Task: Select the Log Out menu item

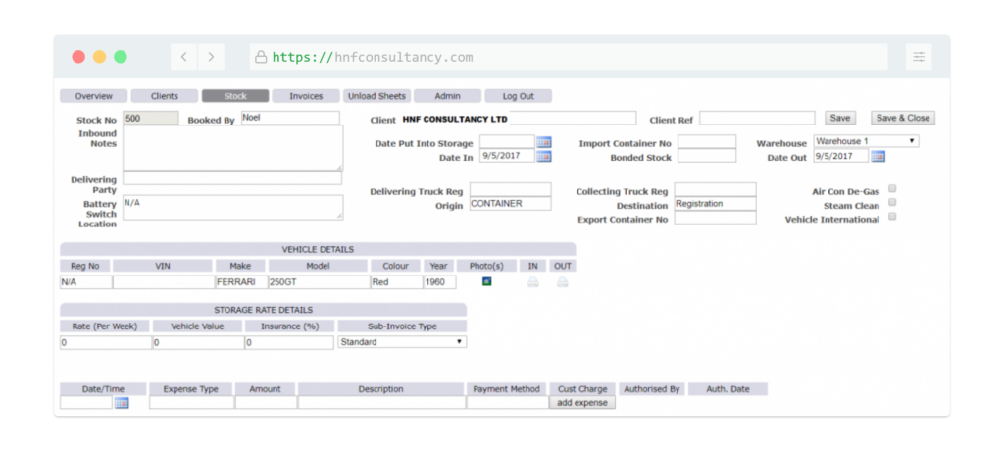Action: 518,96
